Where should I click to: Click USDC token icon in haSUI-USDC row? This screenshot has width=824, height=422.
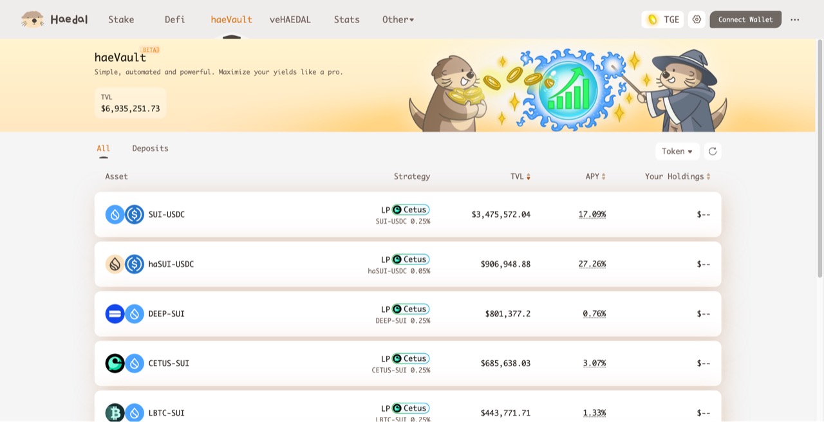134,264
